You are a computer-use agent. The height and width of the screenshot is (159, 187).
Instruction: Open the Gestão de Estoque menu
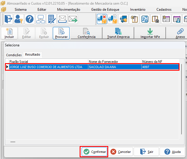[x=105, y=10]
